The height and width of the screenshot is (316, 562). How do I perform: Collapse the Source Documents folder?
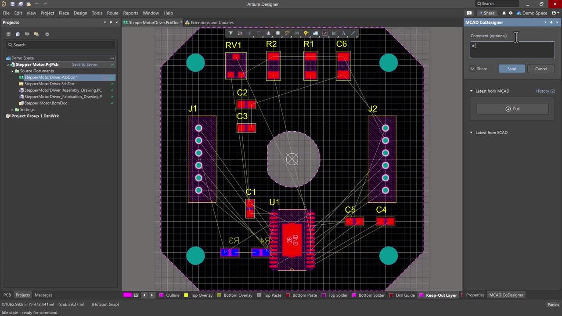point(12,71)
